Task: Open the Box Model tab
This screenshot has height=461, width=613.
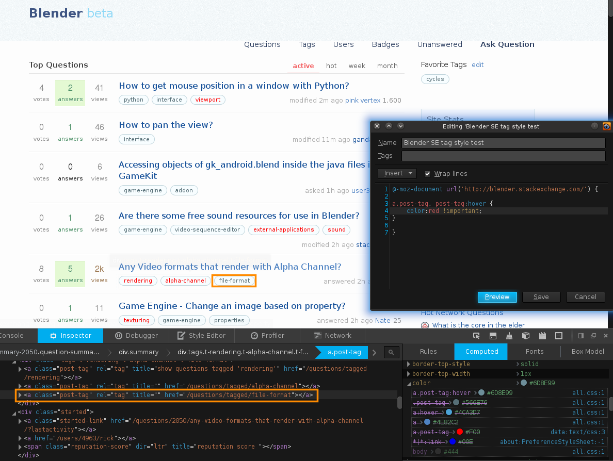Action: click(588, 352)
